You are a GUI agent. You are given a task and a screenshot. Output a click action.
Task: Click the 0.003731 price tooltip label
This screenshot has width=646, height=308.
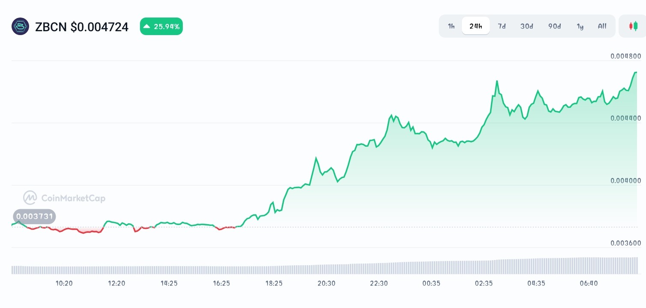coord(34,216)
